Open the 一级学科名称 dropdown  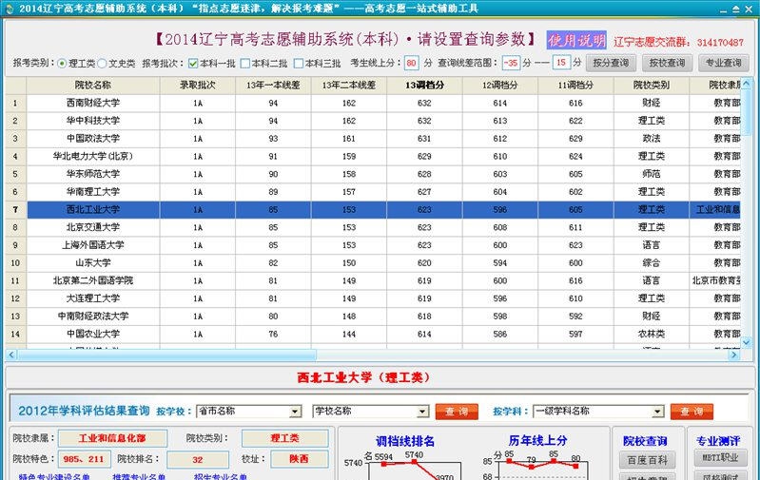click(657, 412)
